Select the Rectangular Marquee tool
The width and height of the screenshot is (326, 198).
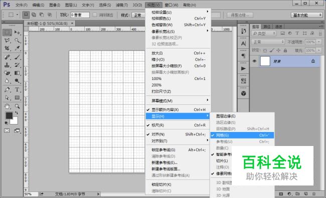[7, 32]
